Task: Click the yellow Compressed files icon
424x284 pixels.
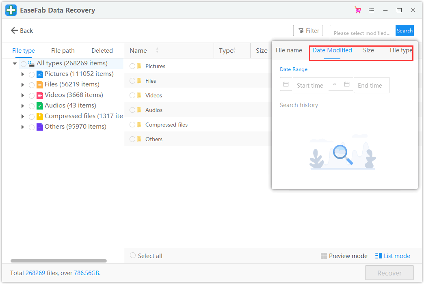Action: click(40, 116)
